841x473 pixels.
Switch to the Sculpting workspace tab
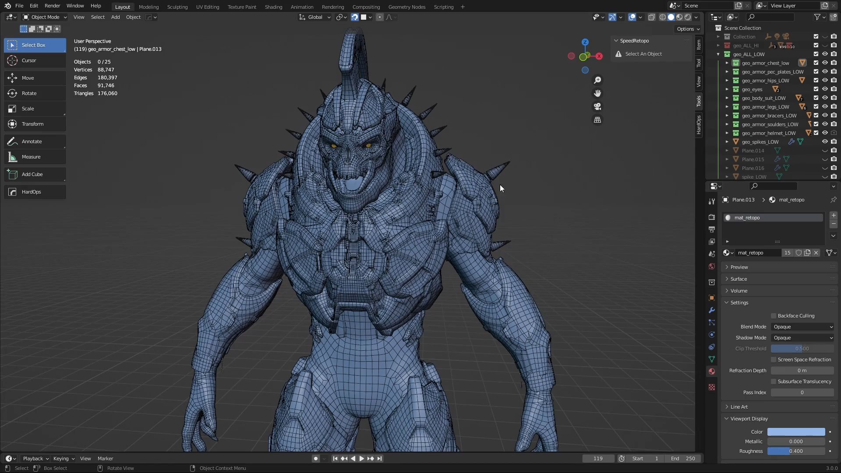click(x=177, y=7)
